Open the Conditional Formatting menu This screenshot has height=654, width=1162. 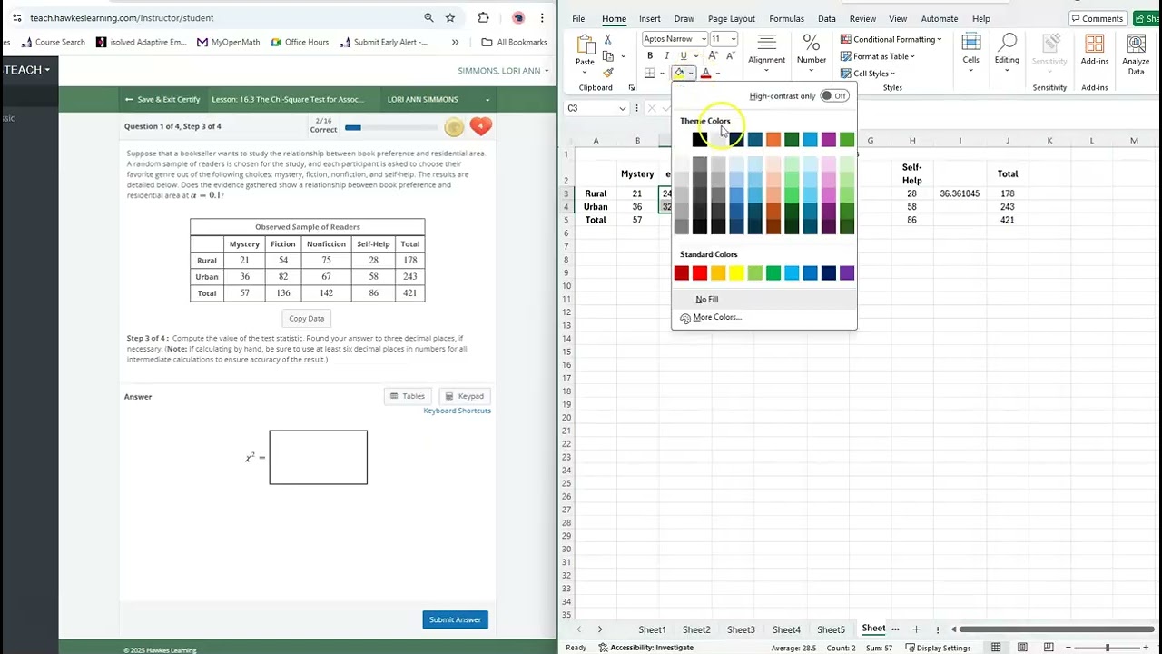click(x=891, y=39)
